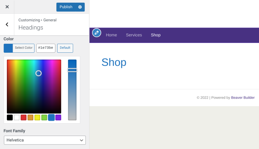Click the current blue color preview swatch

pos(8,48)
